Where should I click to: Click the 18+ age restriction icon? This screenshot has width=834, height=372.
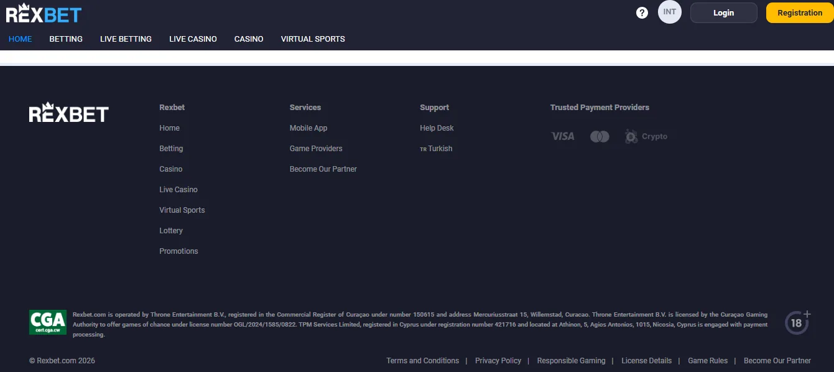(799, 322)
